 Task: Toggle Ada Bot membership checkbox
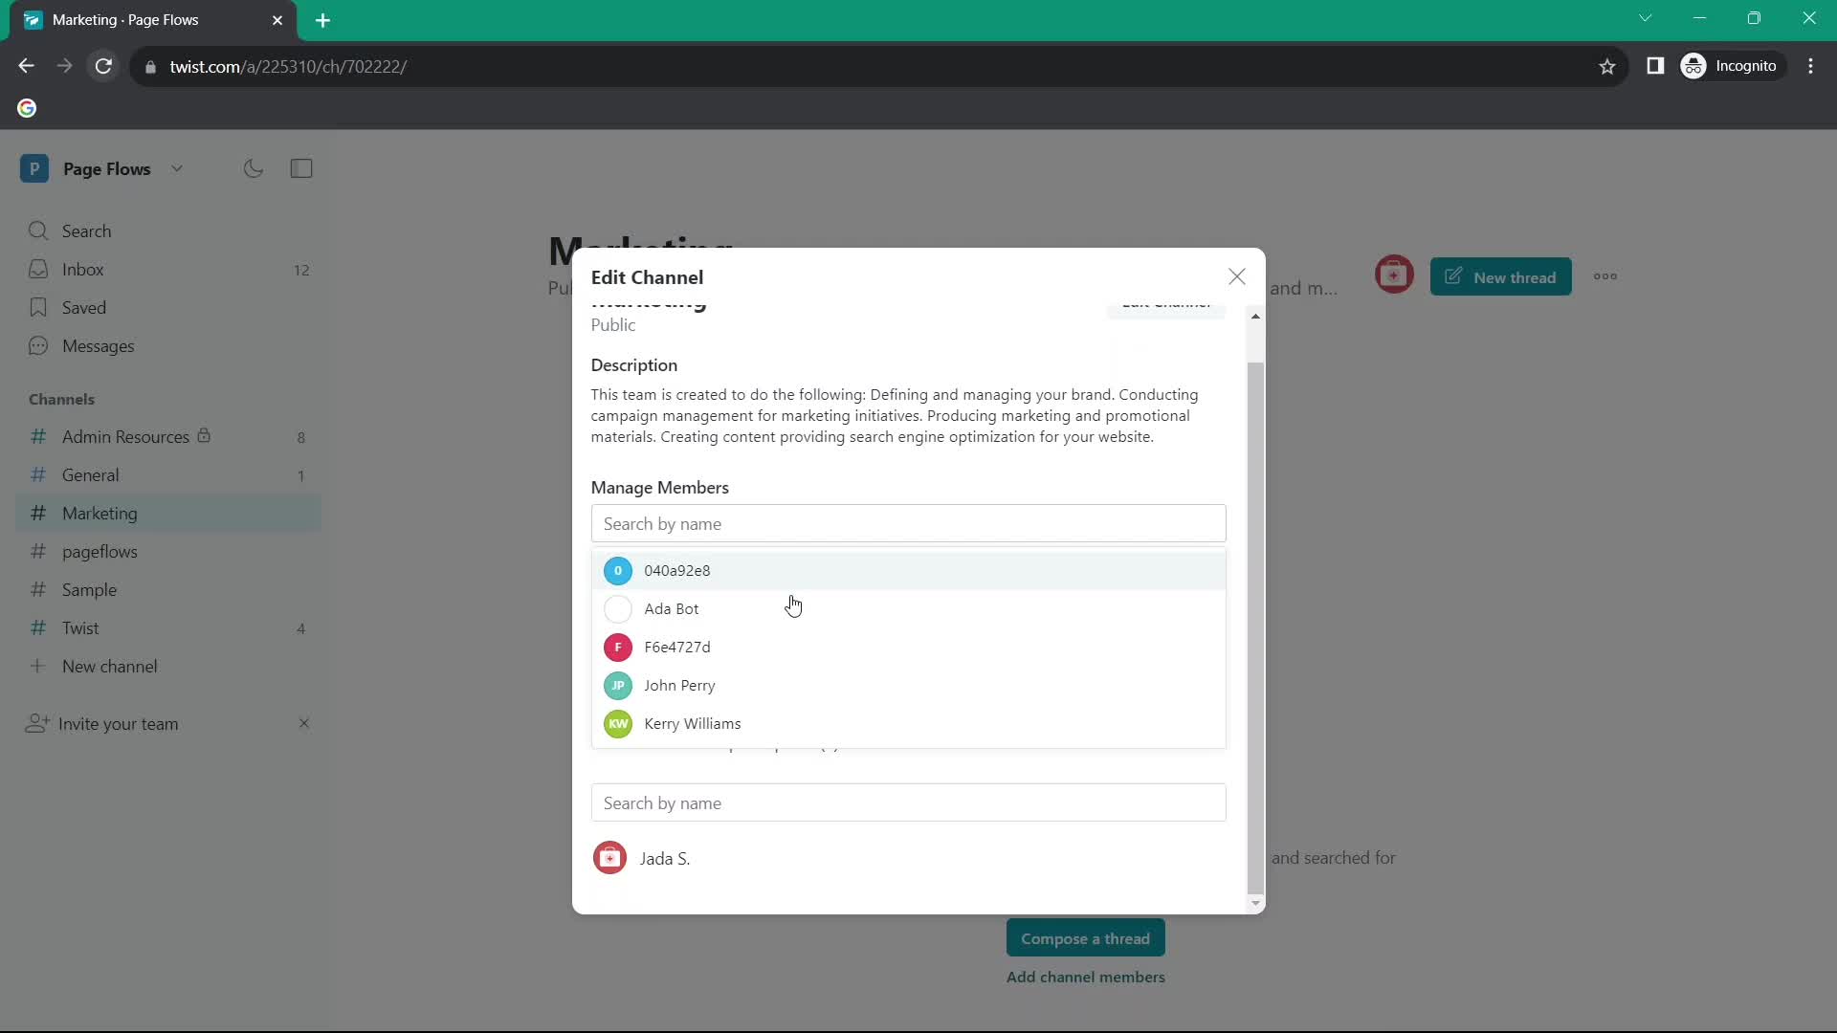tap(618, 609)
